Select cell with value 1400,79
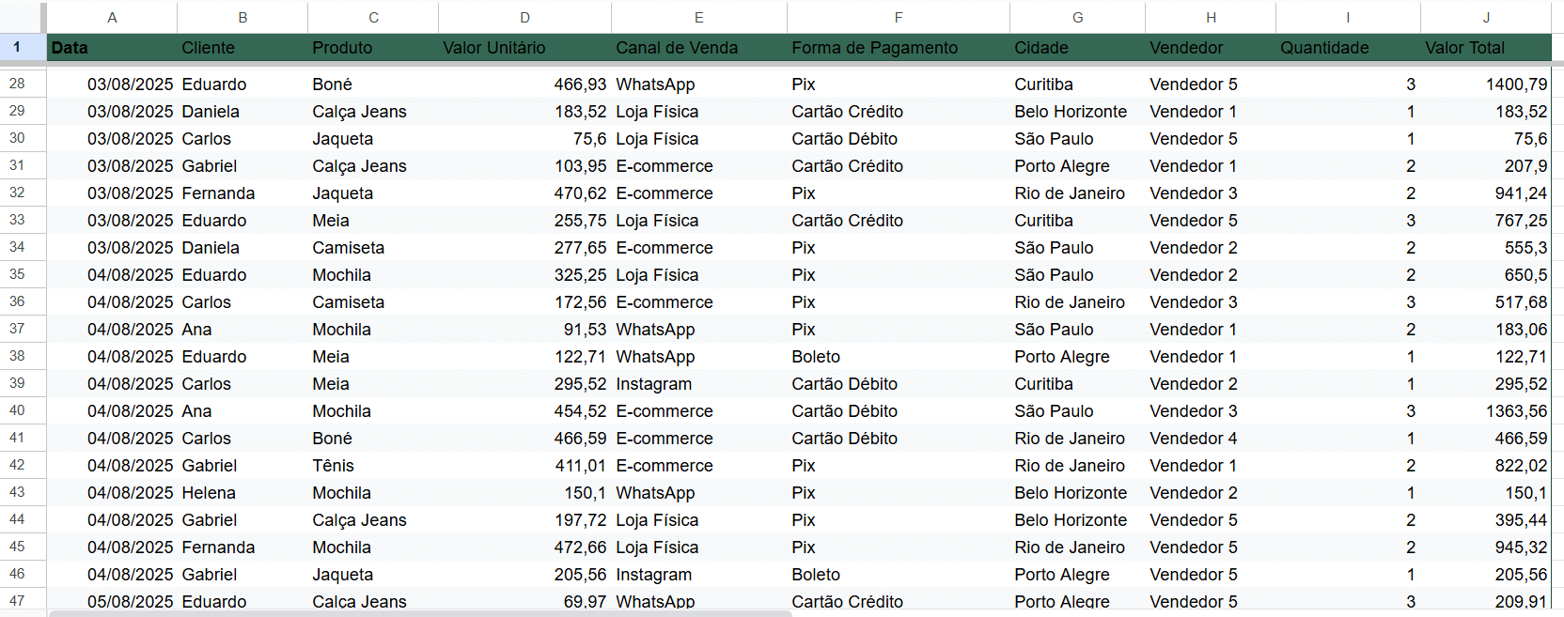The image size is (1564, 617). [1486, 84]
